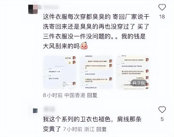This screenshot has width=174, height=137.
Task: Select the comment text starting 这件衣服每次穿
Action: [96, 31]
